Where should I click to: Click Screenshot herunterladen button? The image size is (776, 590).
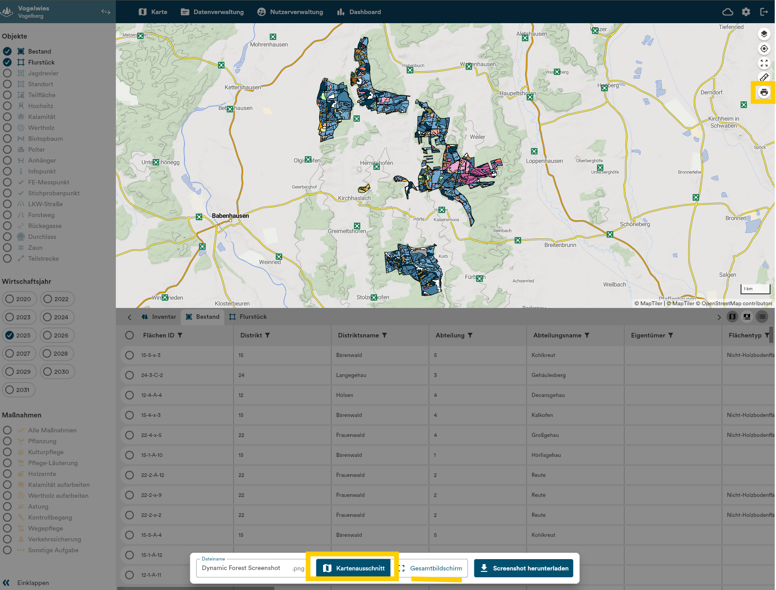click(x=523, y=568)
